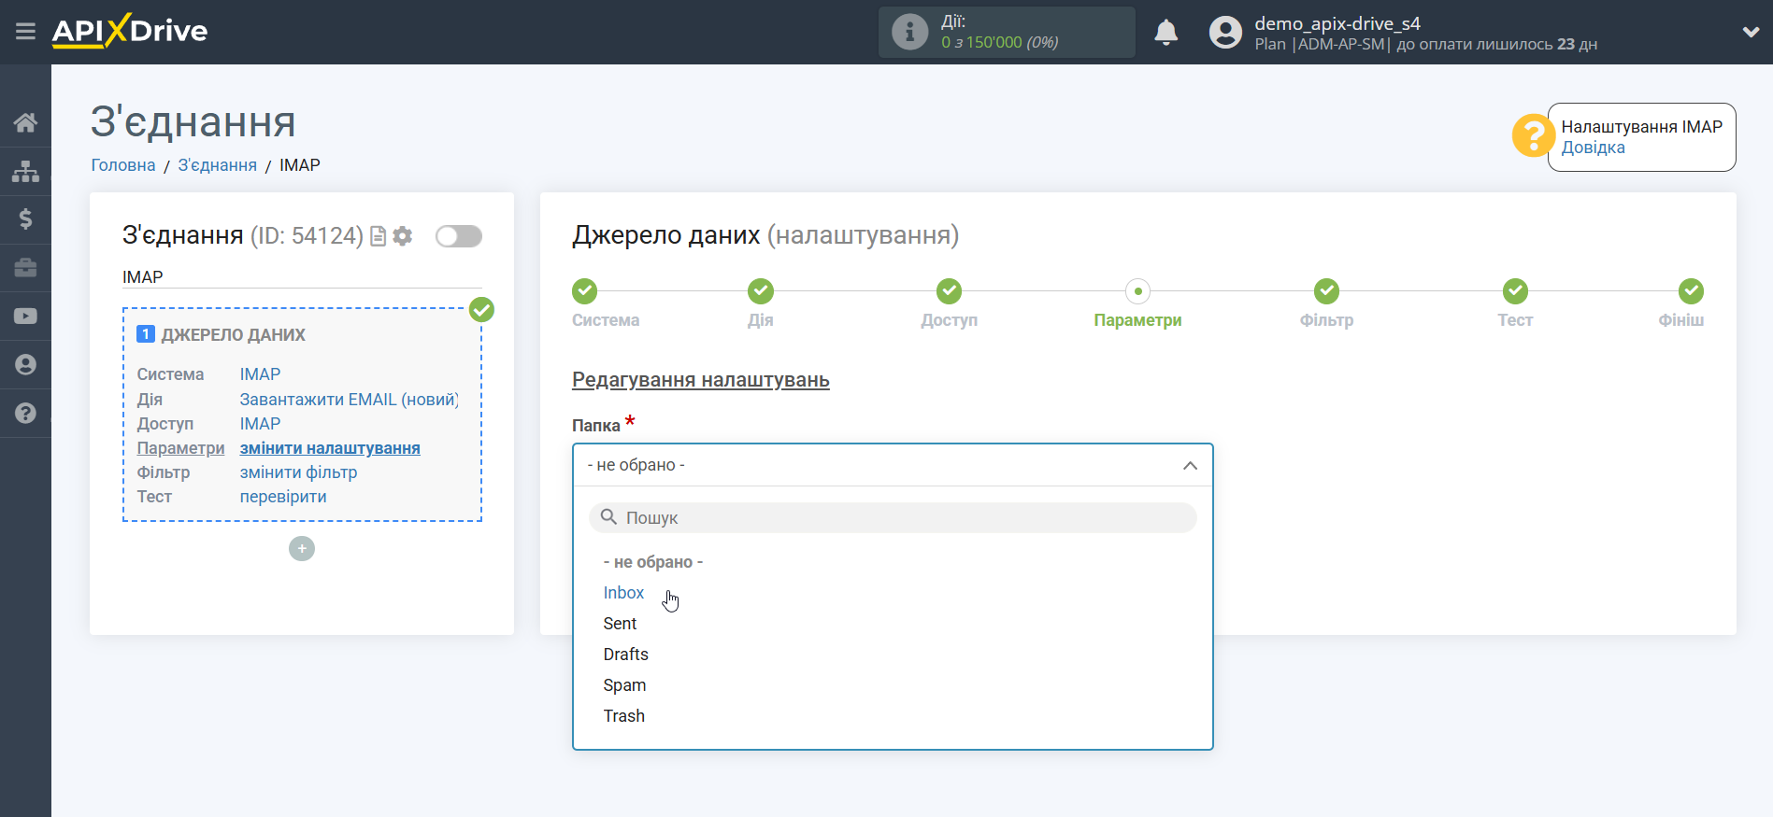
Task: Go to Тест step
Action: pyautogui.click(x=1515, y=291)
